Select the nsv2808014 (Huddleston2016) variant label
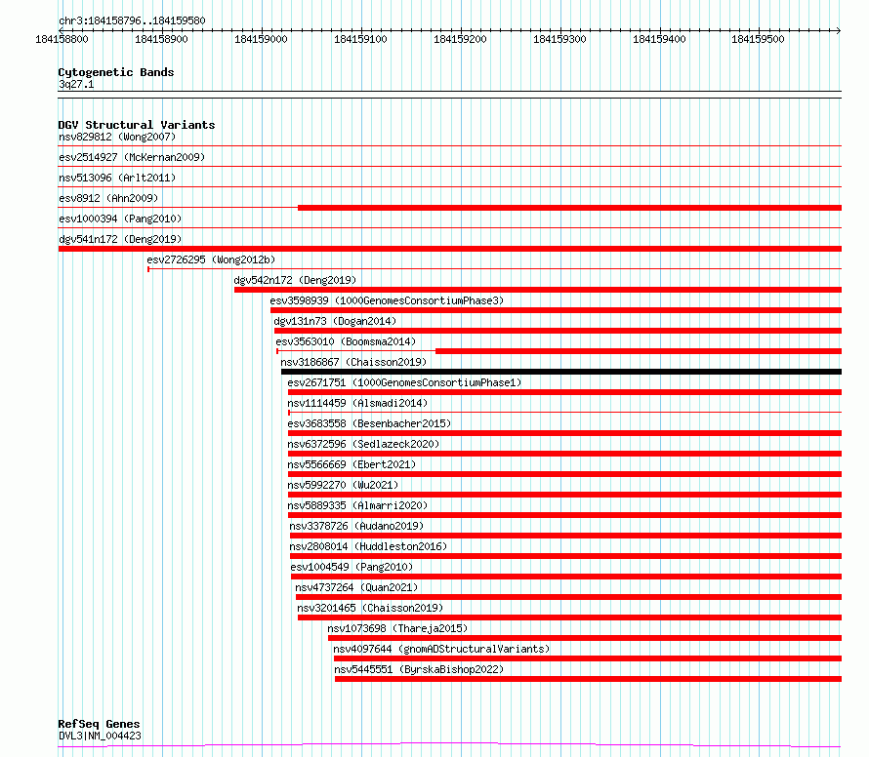The width and height of the screenshot is (869, 757). click(x=368, y=546)
